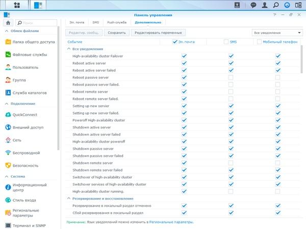Open the Все уведомления filter dropdown
This screenshot has height=229, width=306.
pos(277,33)
